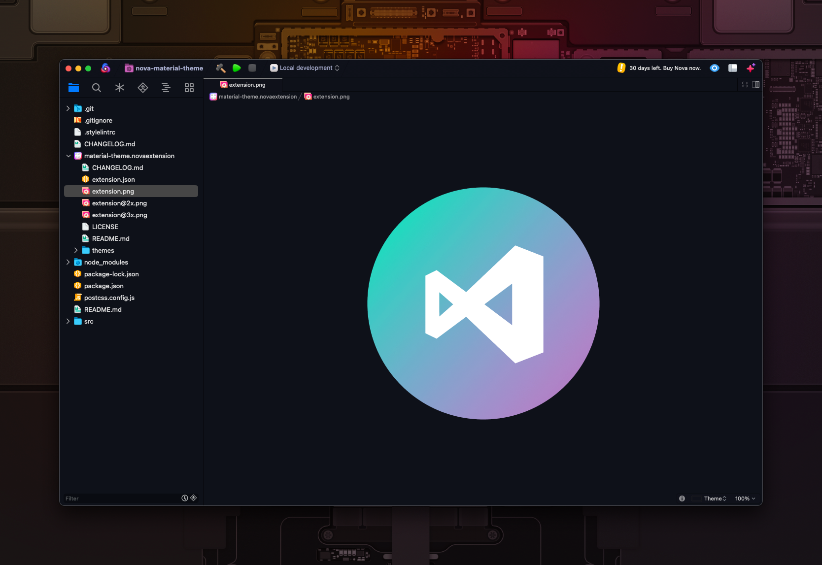
Task: Select the src folder row
Action: tap(131, 321)
